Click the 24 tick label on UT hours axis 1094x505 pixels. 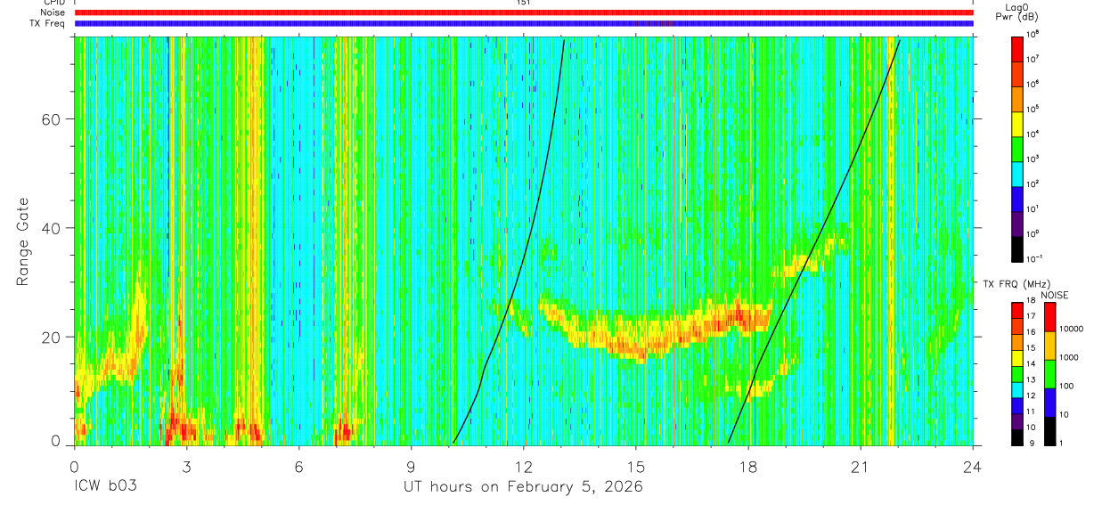point(973,466)
